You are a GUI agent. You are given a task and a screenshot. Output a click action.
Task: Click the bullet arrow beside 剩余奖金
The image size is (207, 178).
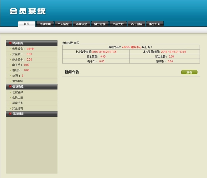[x=10, y=60]
